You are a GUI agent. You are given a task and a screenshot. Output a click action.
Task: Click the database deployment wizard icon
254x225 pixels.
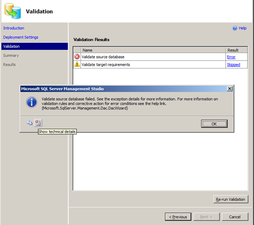click(13, 11)
